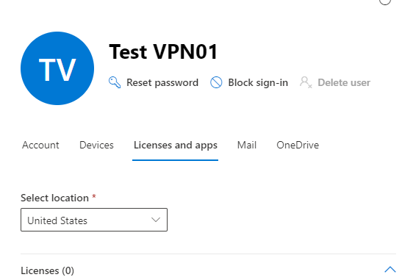402x280 pixels.
Task: Click the Reset password text link
Action: [x=162, y=83]
